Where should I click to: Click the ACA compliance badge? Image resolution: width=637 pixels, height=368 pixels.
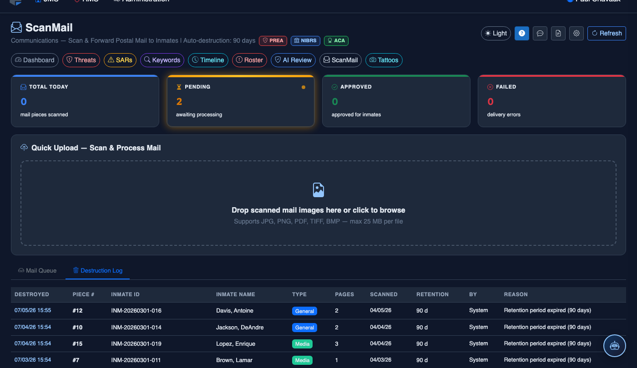click(336, 40)
